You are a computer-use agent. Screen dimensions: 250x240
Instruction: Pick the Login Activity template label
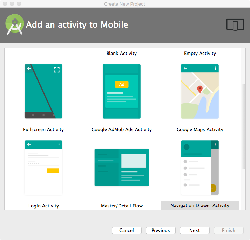point(43,206)
